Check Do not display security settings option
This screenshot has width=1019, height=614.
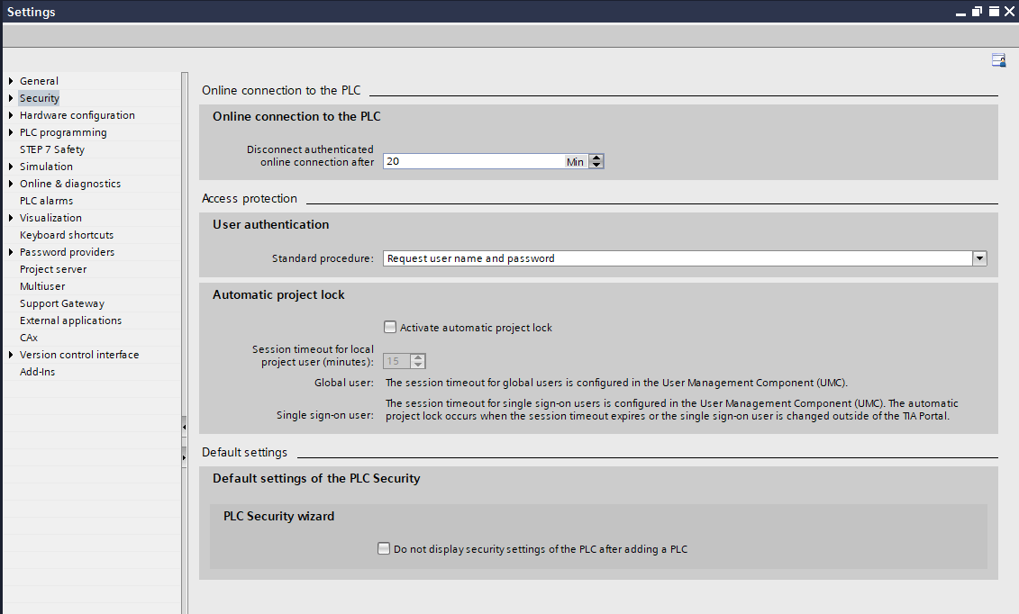pyautogui.click(x=384, y=548)
